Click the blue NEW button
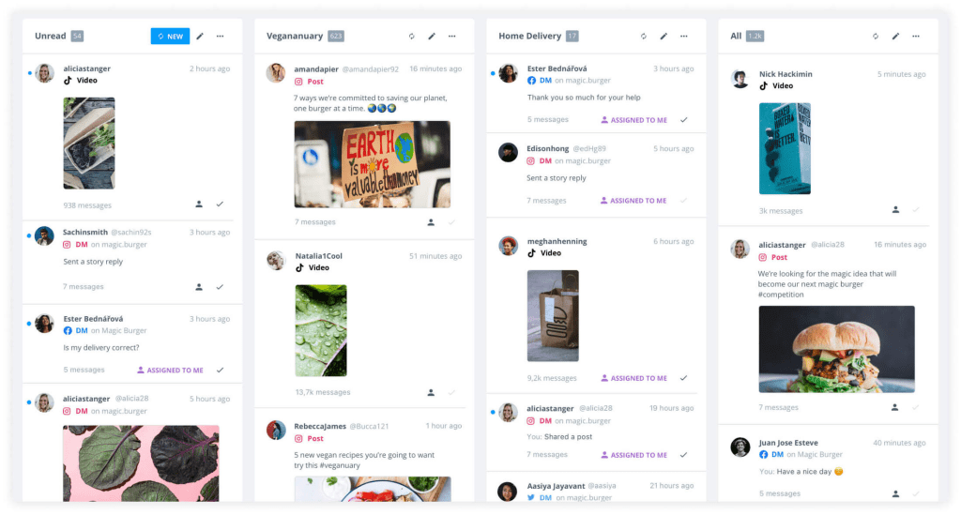 click(x=171, y=37)
